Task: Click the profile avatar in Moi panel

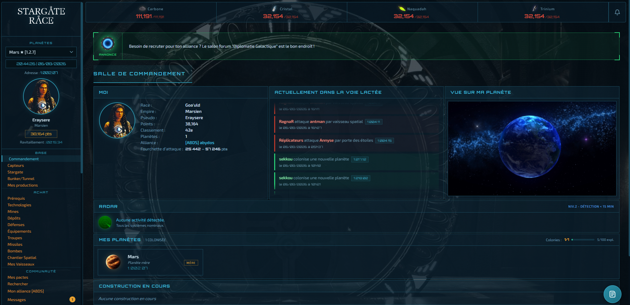Action: click(117, 120)
